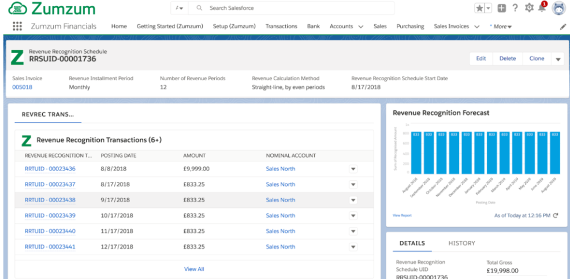570x279 pixels.
Task: Click the Delete button
Action: coord(508,58)
